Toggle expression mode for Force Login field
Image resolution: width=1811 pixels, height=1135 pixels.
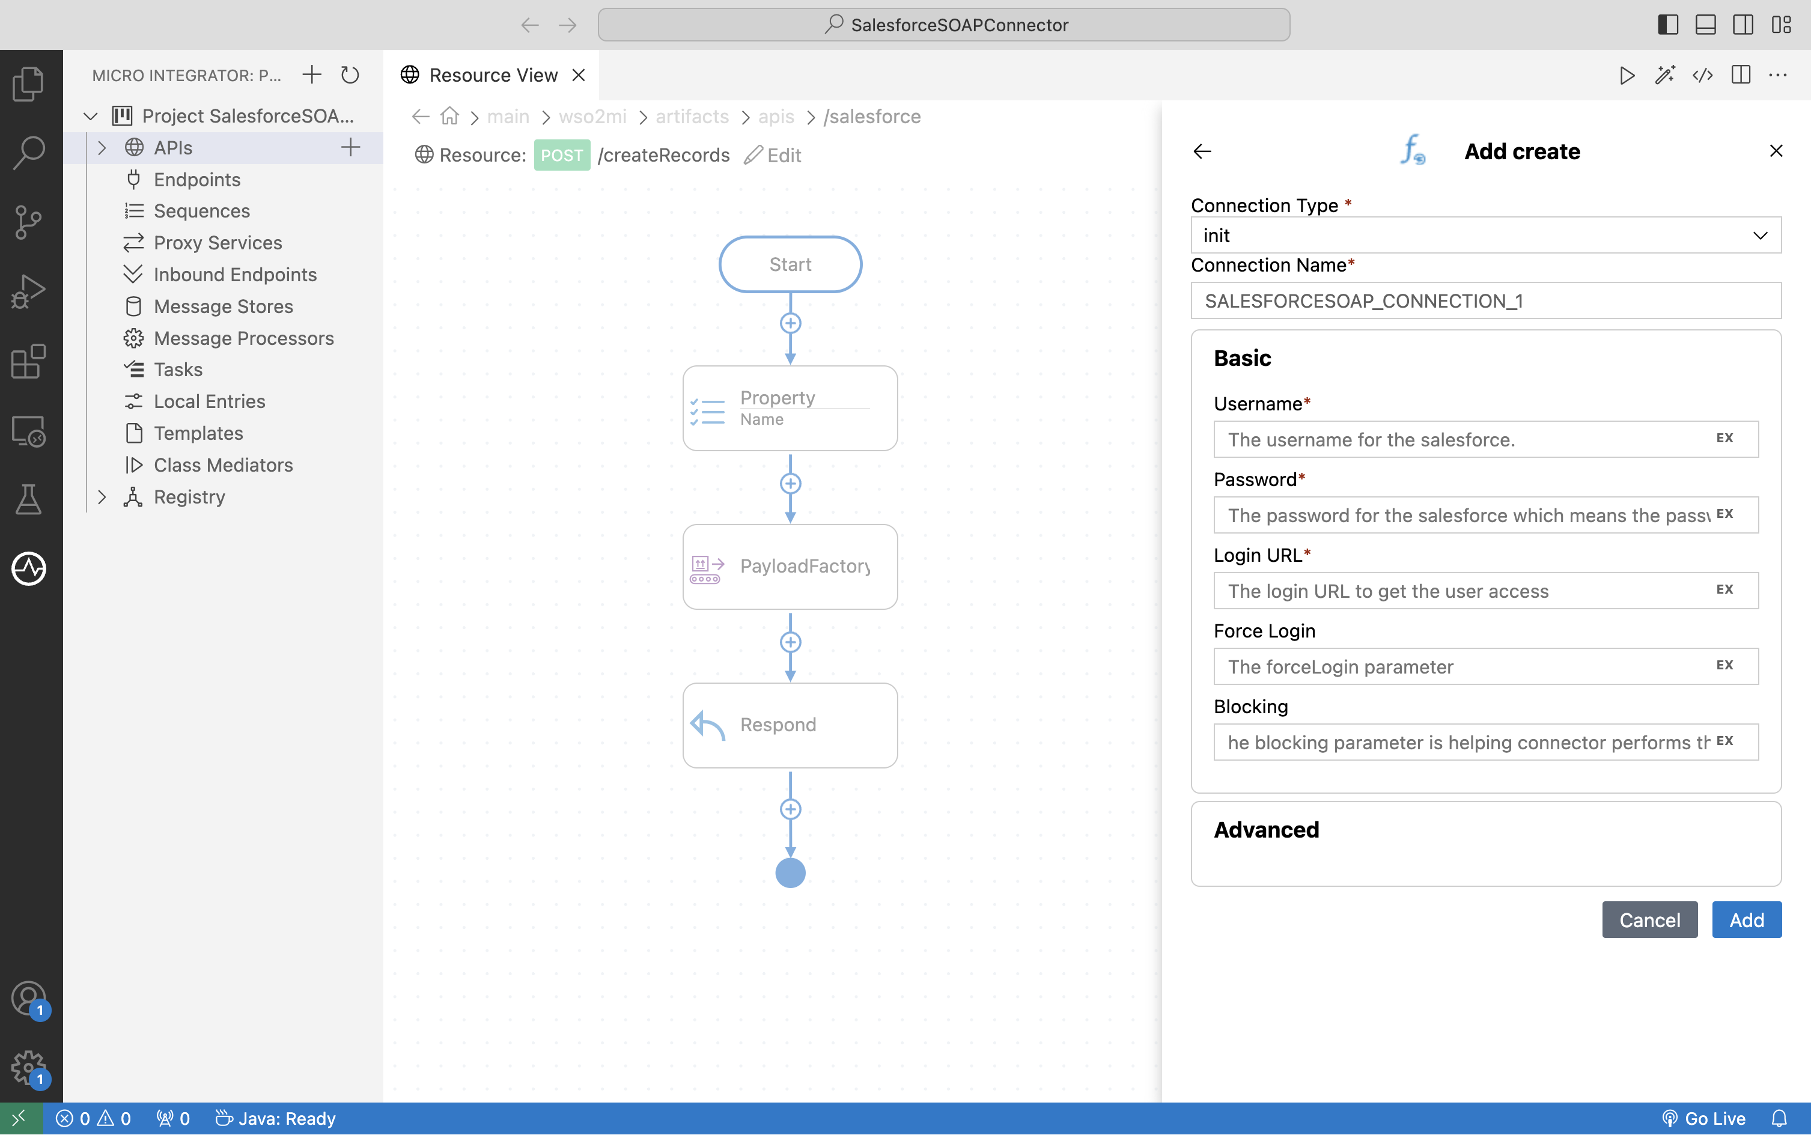(1724, 666)
